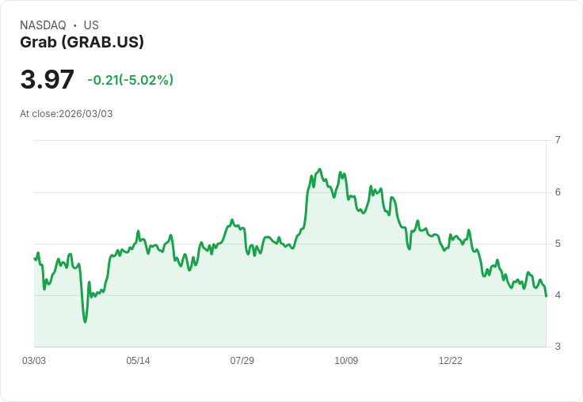Click the starting leftmost point of the chart line
Image resolution: width=583 pixels, height=402 pixels.
(35, 259)
